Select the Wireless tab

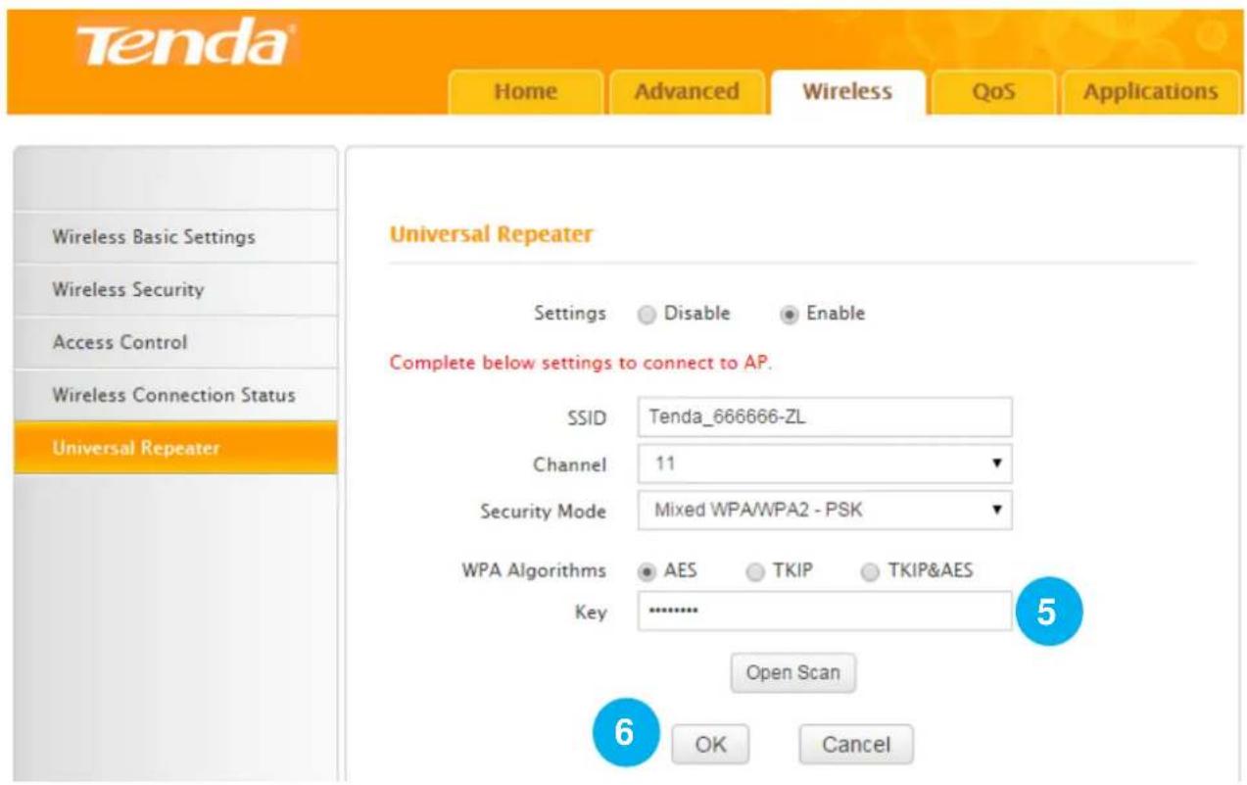point(847,92)
